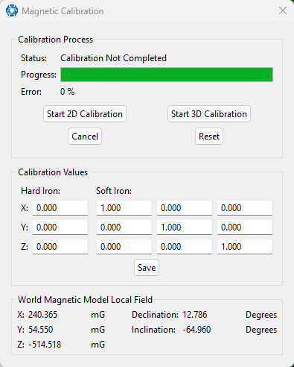Viewport: 294px width, 367px height.
Task: Edit Soft Iron Z row middle column
Action: coord(185,247)
